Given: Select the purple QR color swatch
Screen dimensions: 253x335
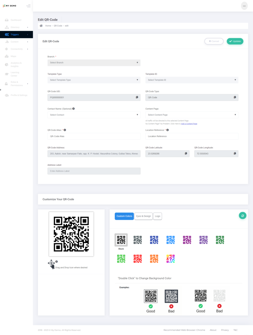Looking at the screenshot, I should [204, 240].
